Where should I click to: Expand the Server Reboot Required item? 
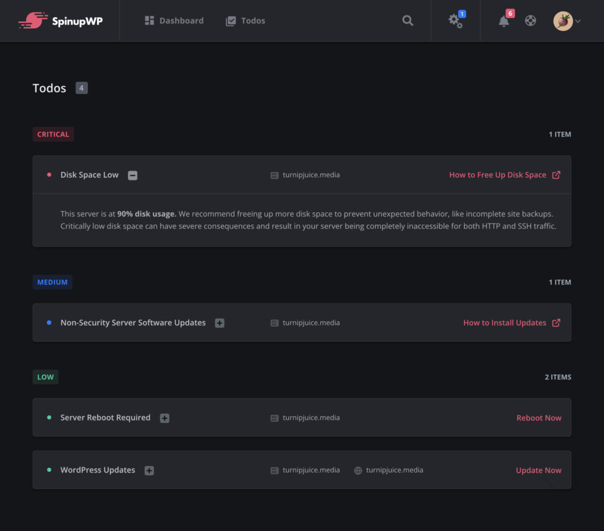click(164, 417)
